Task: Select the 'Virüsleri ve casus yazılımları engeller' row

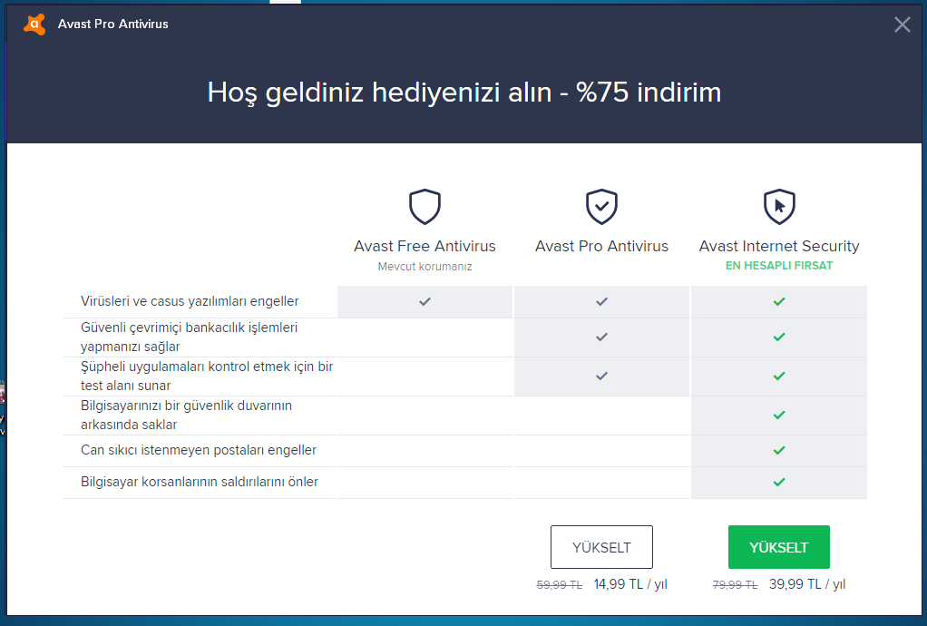Action: (190, 301)
